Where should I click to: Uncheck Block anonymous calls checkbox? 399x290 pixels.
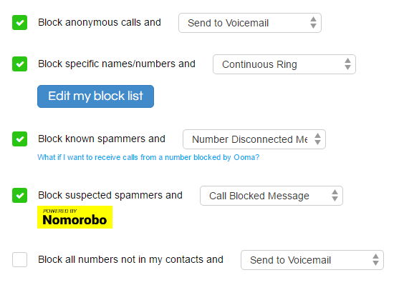19,23
